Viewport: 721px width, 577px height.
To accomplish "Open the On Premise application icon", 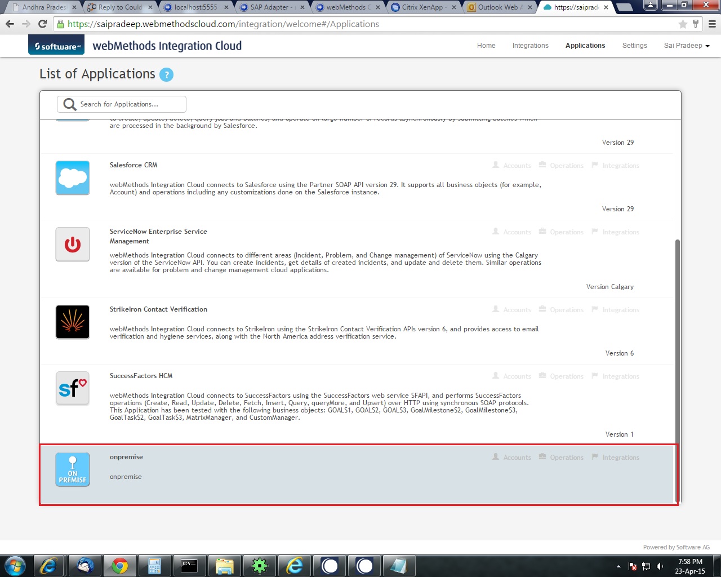I will tap(73, 470).
